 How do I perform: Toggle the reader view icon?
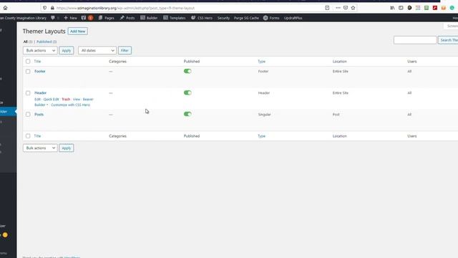point(327,8)
